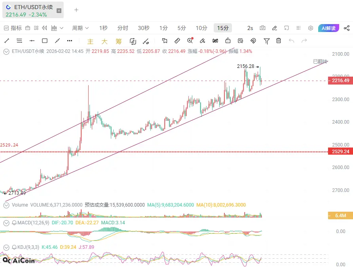This screenshot has height=267, width=353.
Task: Click the line-with-arrows tool icon
Action: [146, 41]
